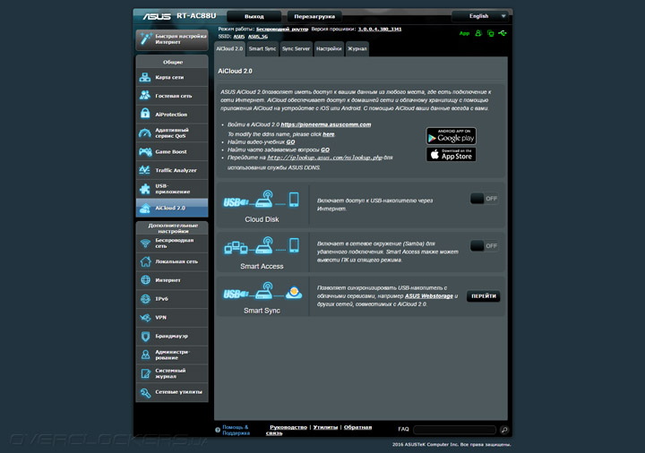Click the firmware version link 3.0.0.4.380_3341
Screen dimensions: 645x453
(379, 30)
